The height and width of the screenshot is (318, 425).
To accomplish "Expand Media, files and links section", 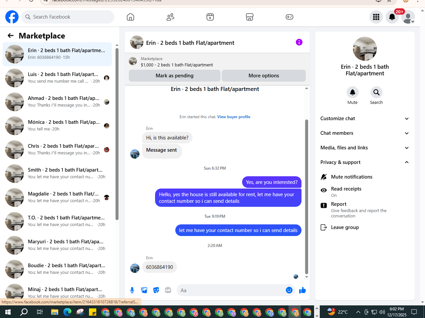I will (x=365, y=148).
